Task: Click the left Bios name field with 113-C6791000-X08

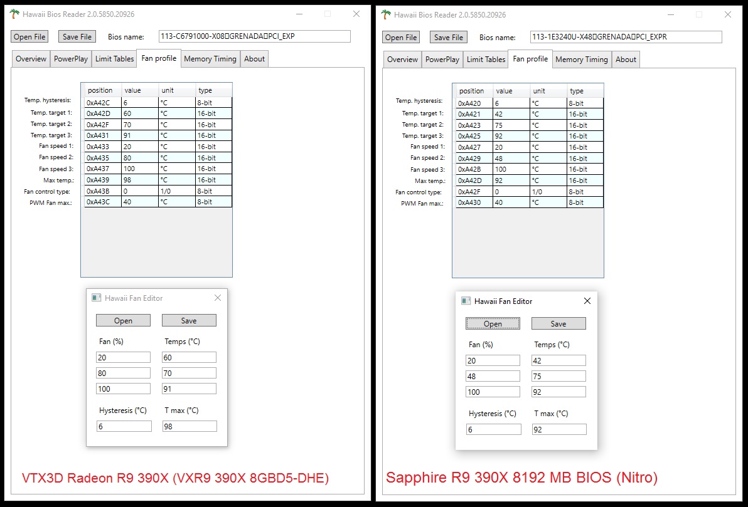Action: pyautogui.click(x=255, y=36)
